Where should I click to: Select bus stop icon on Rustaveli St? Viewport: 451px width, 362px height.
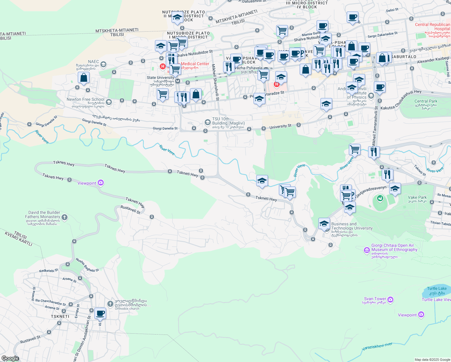coord(152,217)
